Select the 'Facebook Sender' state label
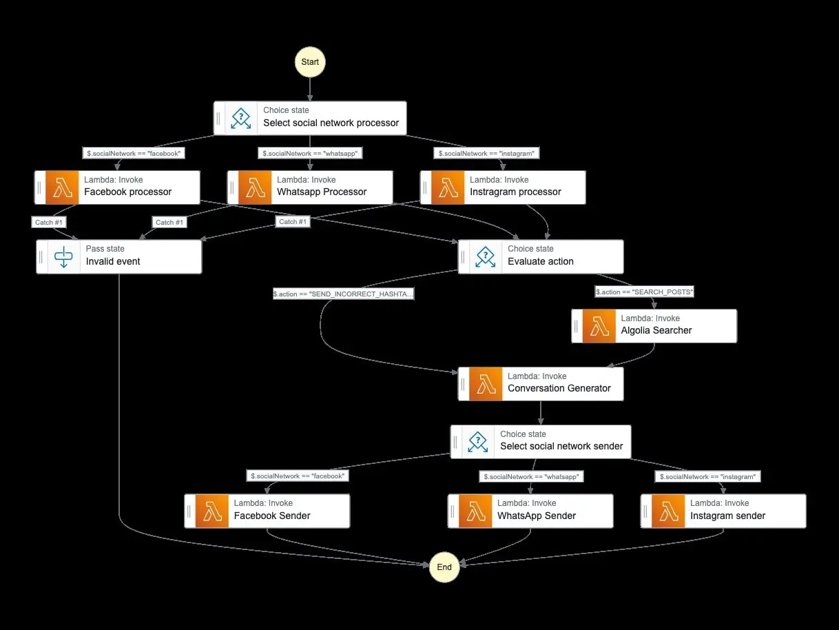Viewport: 839px width, 630px height. coord(272,516)
